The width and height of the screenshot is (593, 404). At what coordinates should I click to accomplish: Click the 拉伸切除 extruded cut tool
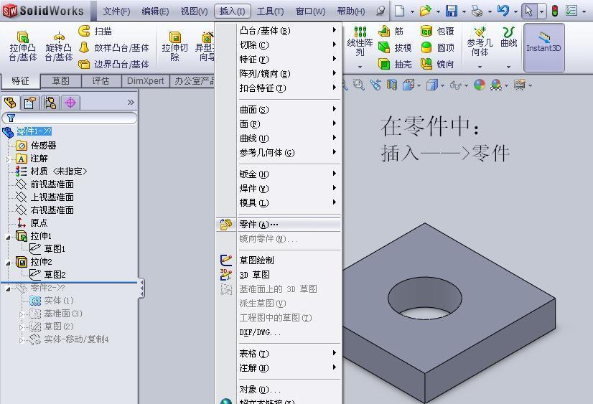click(174, 47)
